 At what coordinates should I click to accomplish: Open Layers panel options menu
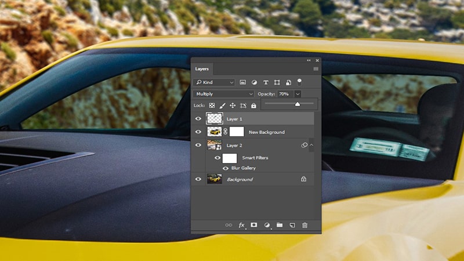click(x=316, y=69)
